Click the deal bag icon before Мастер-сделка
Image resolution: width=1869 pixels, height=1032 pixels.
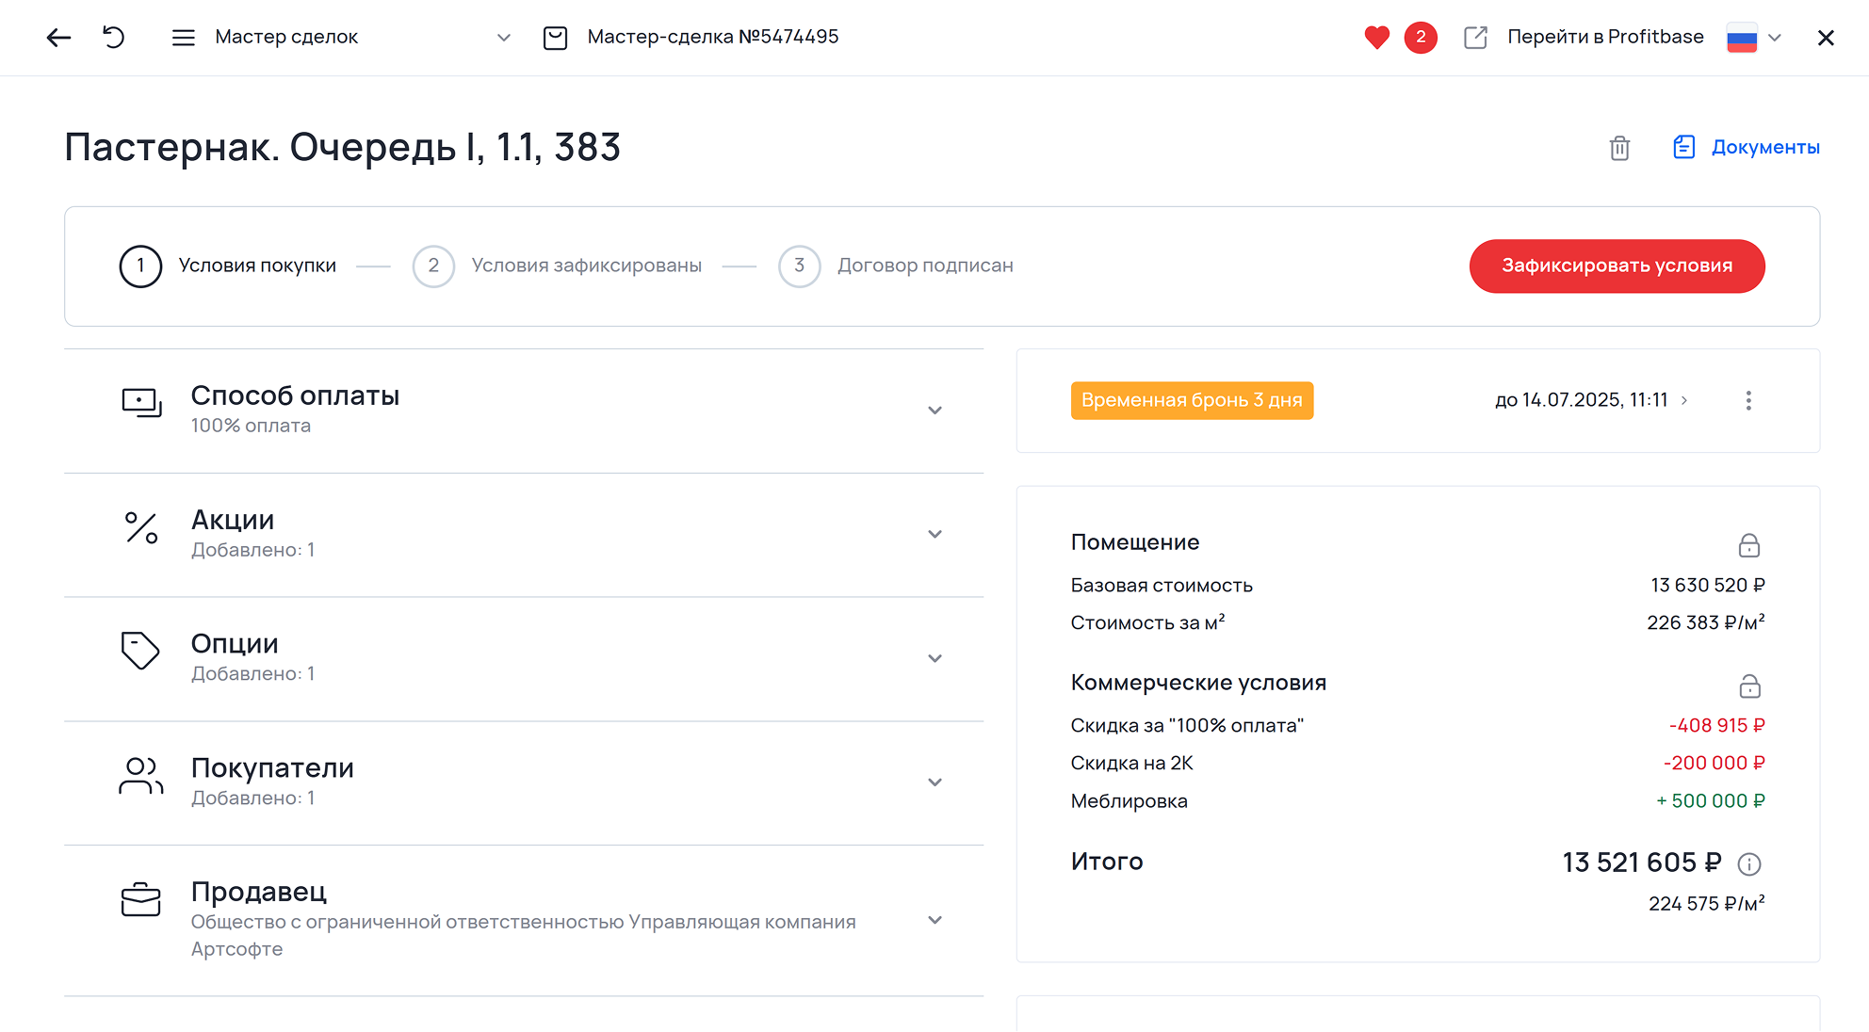point(556,38)
